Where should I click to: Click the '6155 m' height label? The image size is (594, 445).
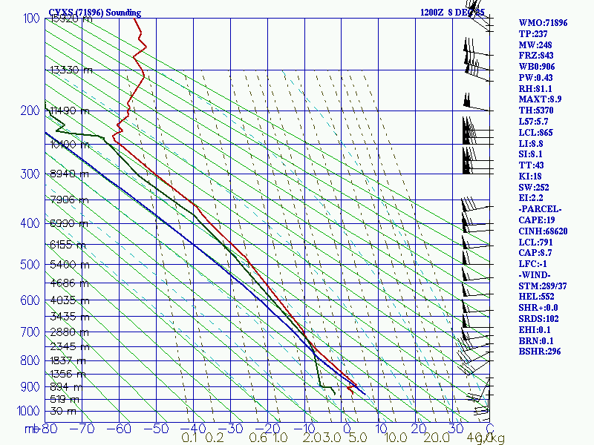68,245
